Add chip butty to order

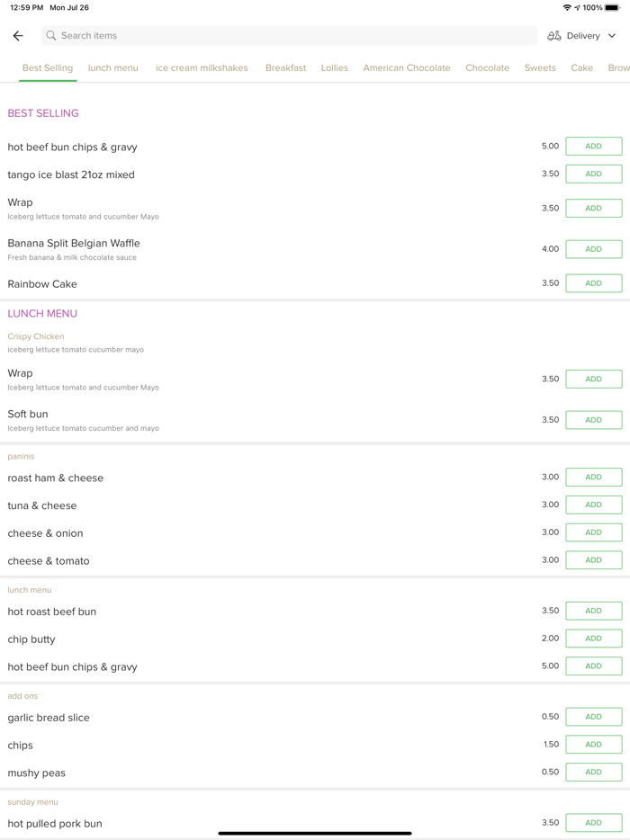point(593,639)
